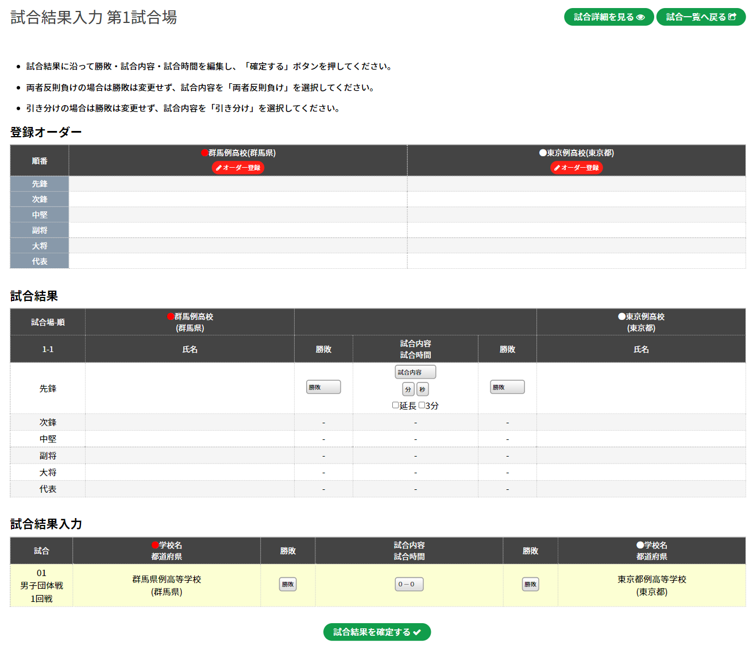Open the 0－0 score dropdown

coord(409,584)
